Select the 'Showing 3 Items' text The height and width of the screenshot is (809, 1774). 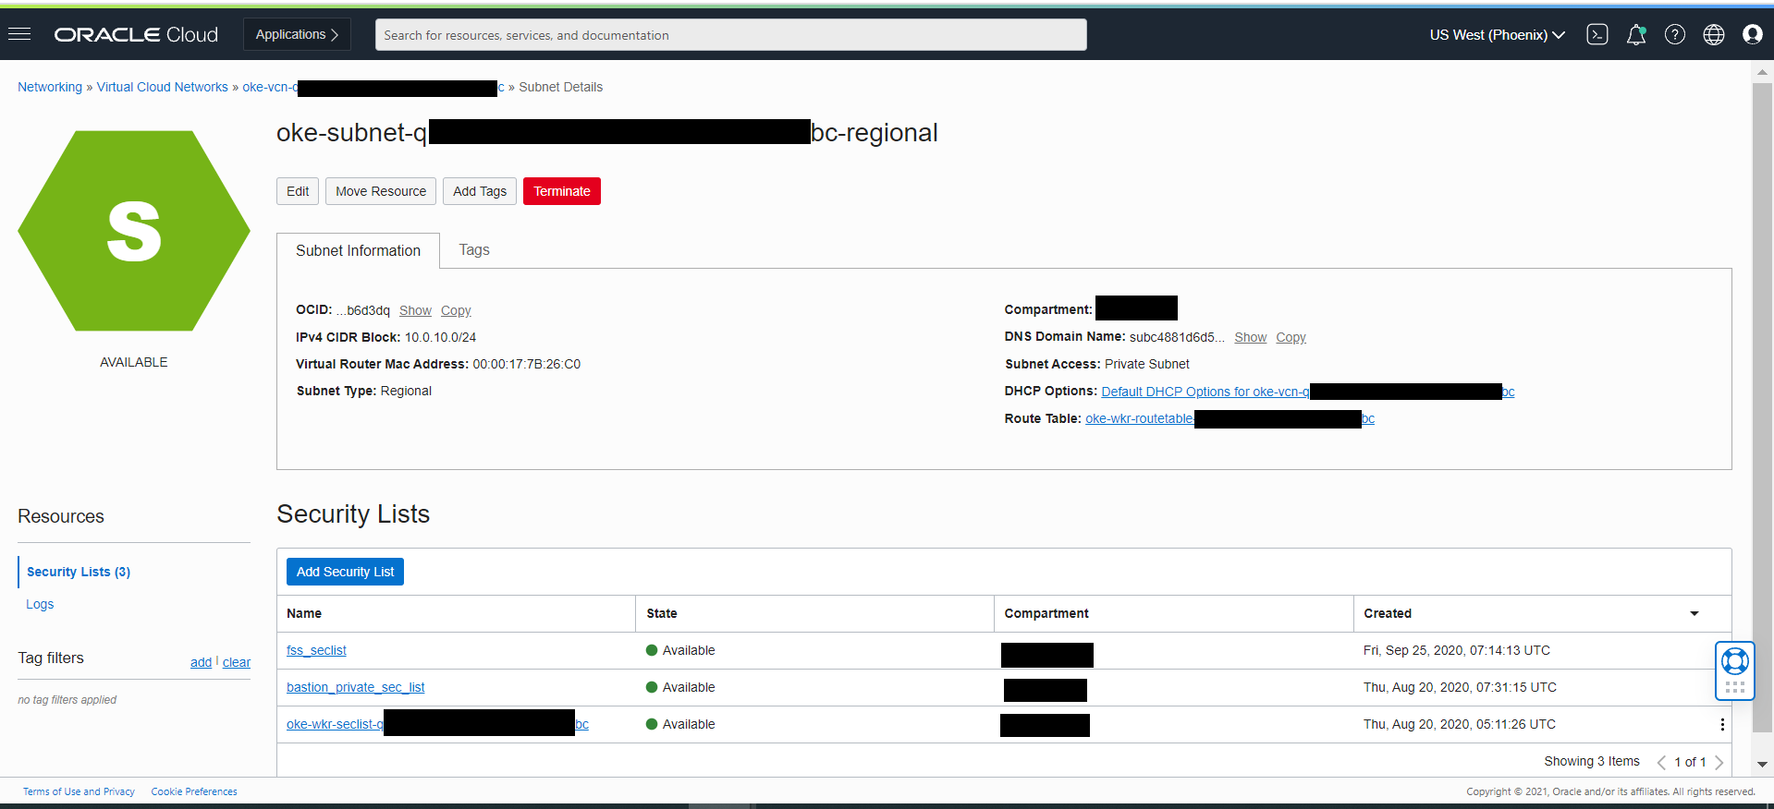tap(1592, 761)
